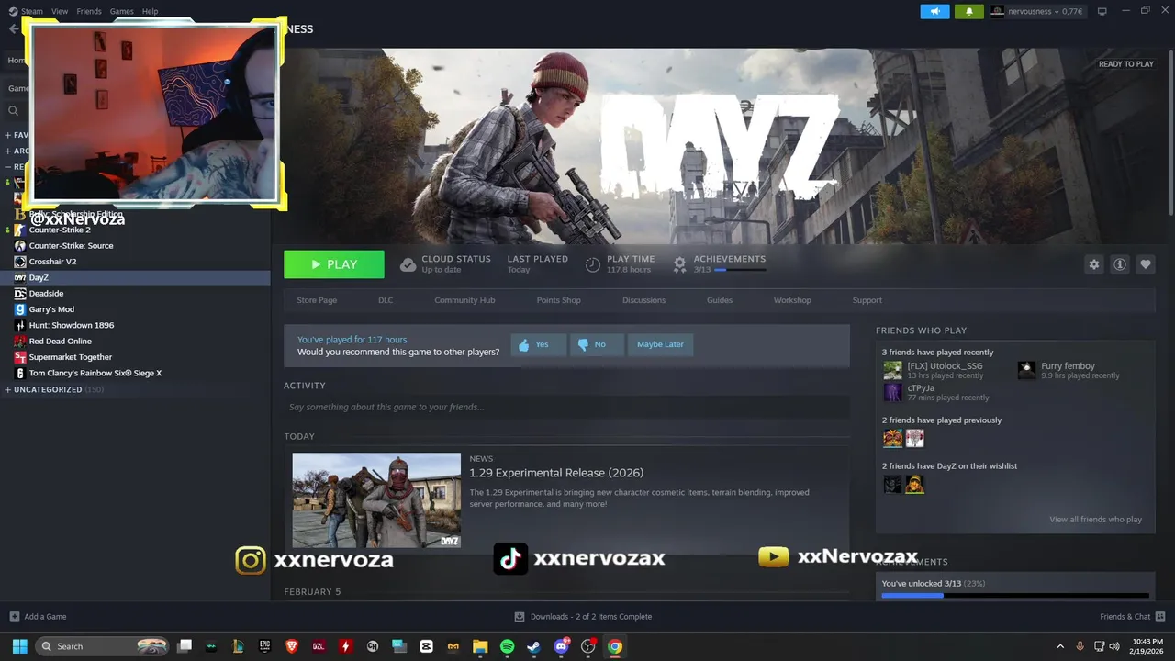The height and width of the screenshot is (661, 1175).
Task: Open the Discussions tab
Action: 643,300
